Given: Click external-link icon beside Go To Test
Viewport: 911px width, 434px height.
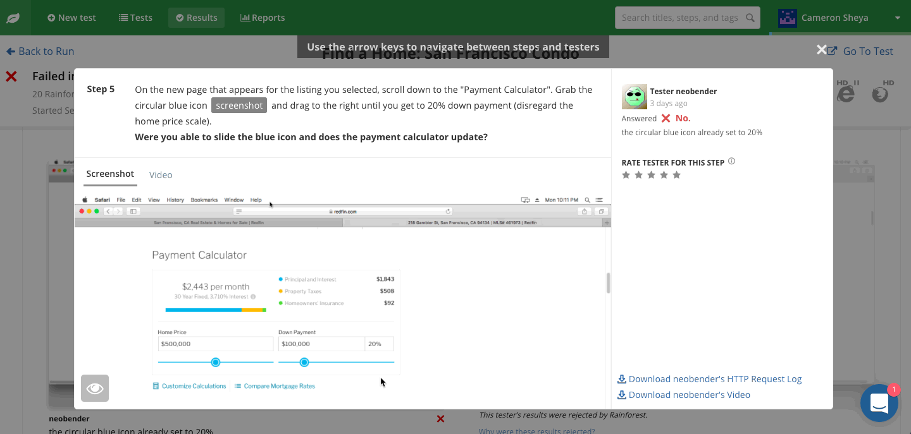Looking at the screenshot, I should coord(833,51).
